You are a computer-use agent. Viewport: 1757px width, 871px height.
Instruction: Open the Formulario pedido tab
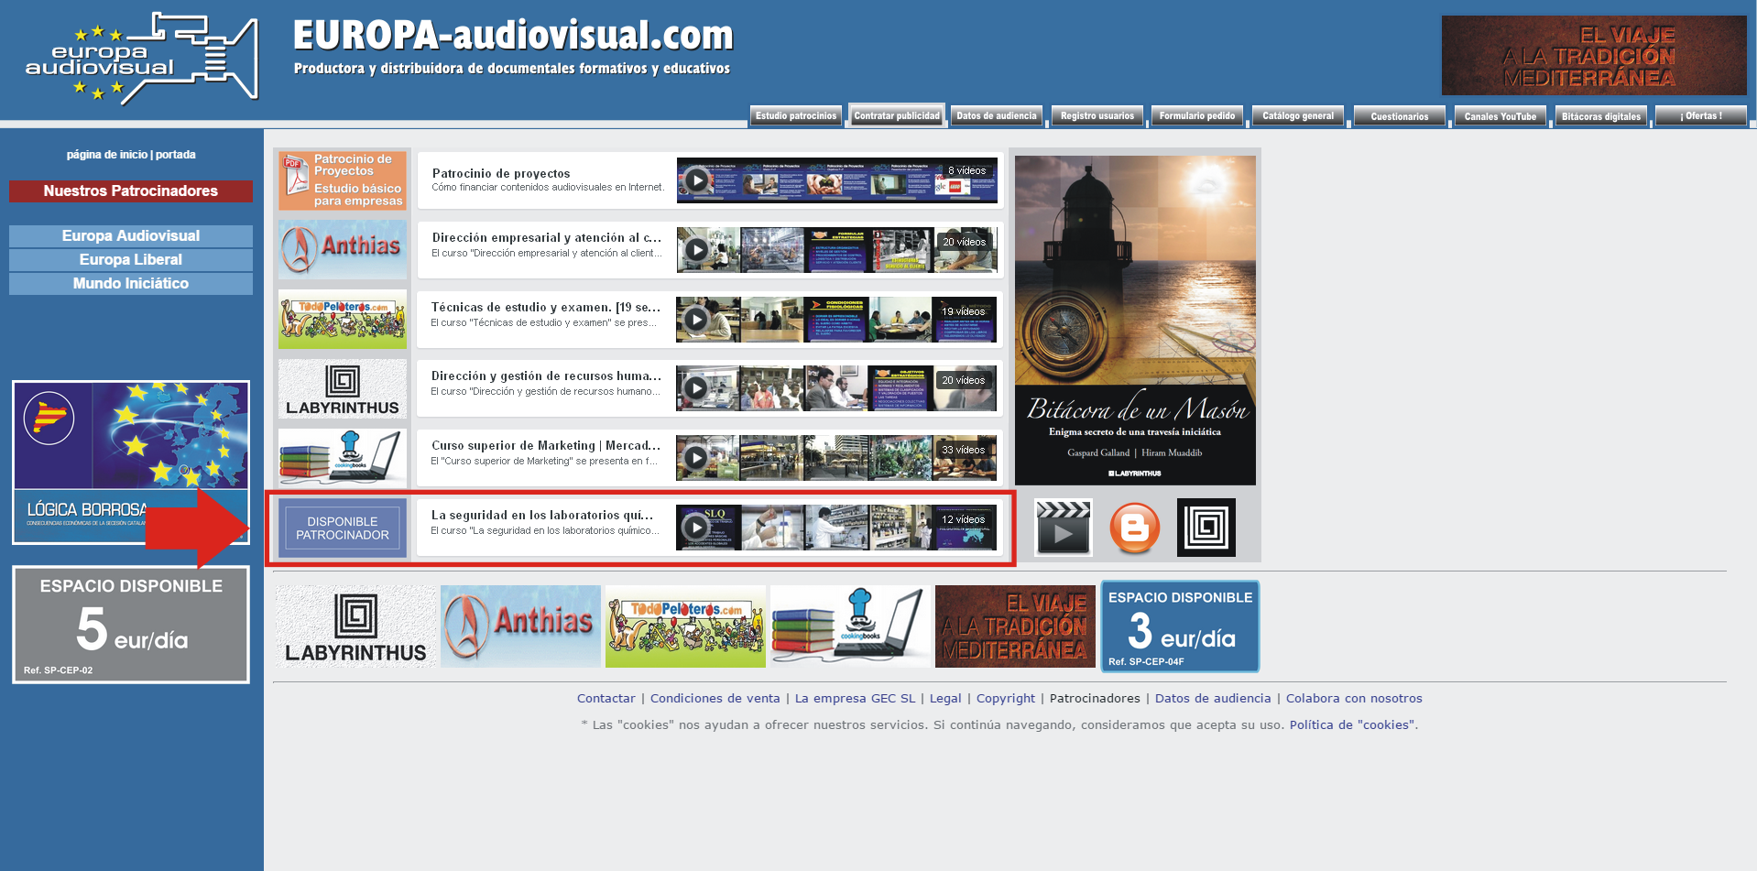[1197, 116]
